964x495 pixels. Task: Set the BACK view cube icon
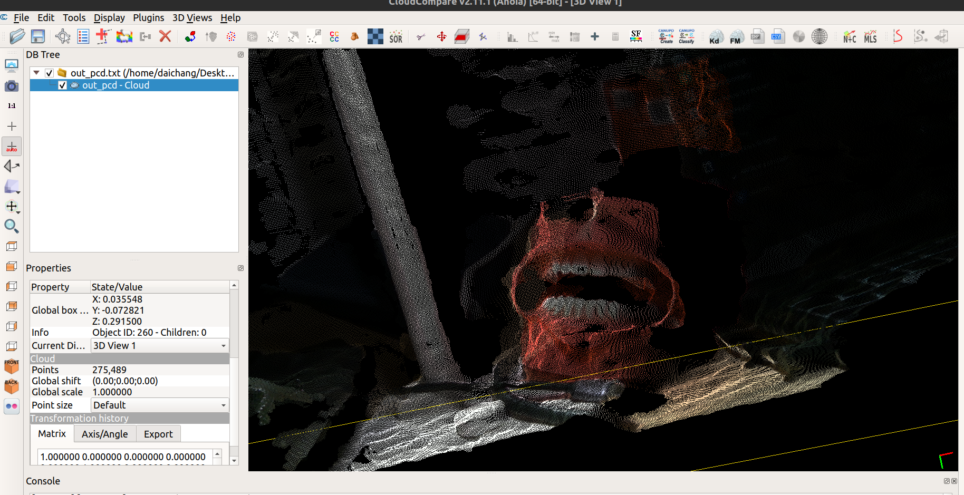click(x=12, y=386)
